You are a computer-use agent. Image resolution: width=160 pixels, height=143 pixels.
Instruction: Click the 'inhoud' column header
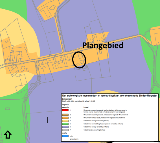(x=86, y=107)
